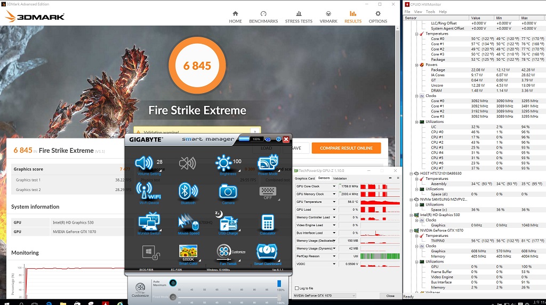Open View menu in HWMonitor
546x305 pixels.
tap(418, 12)
